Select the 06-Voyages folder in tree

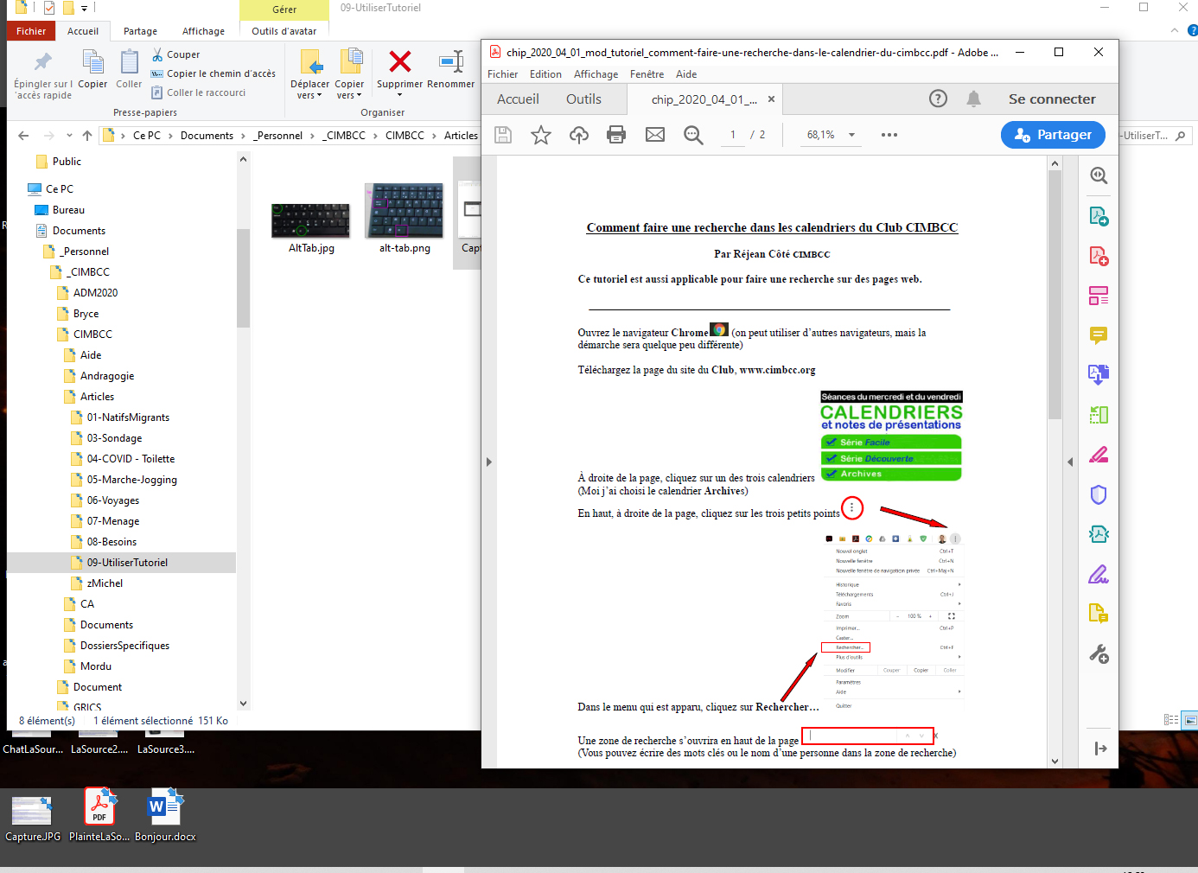(112, 500)
